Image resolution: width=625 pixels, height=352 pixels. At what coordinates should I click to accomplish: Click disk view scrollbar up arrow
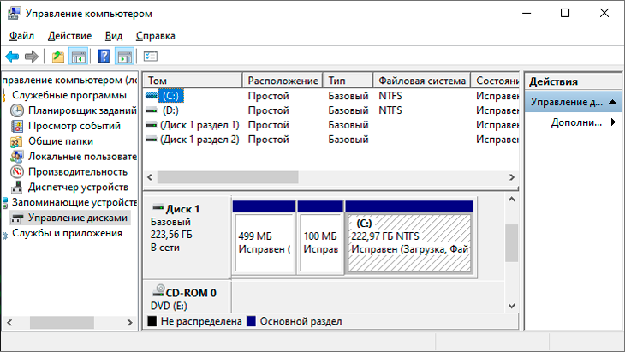(x=512, y=200)
